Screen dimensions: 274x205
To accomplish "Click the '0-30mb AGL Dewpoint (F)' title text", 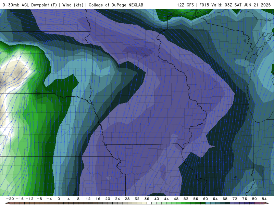I will [x=30, y=5].
